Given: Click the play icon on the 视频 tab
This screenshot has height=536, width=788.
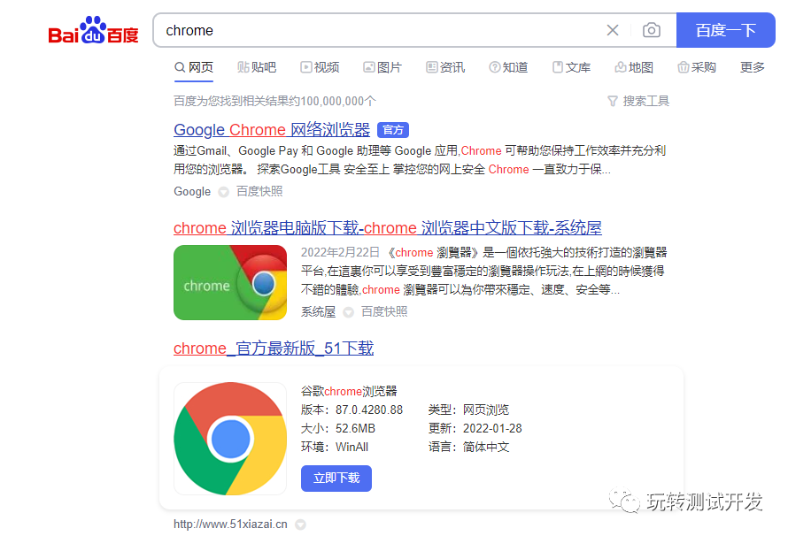Looking at the screenshot, I should click(306, 67).
